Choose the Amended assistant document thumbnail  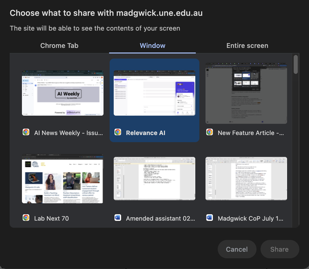tap(154, 179)
